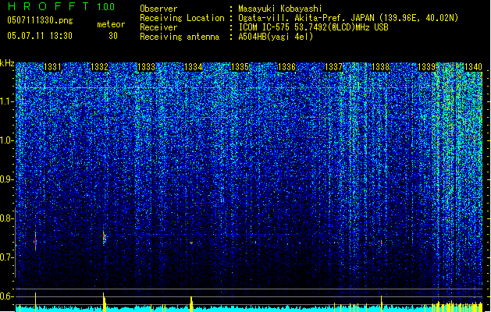The image size is (491, 312).
Task: Click the Observer label
Action: 158,9
